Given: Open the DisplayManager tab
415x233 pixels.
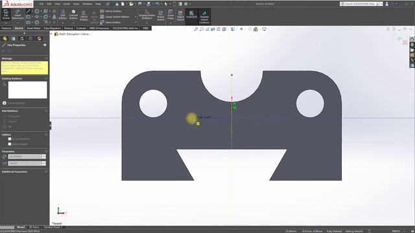Looking at the screenshot, I should (x=40, y=39).
